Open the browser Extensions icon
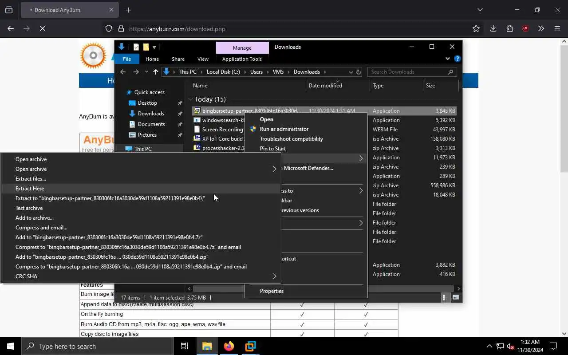This screenshot has width=568, height=355. click(509, 29)
